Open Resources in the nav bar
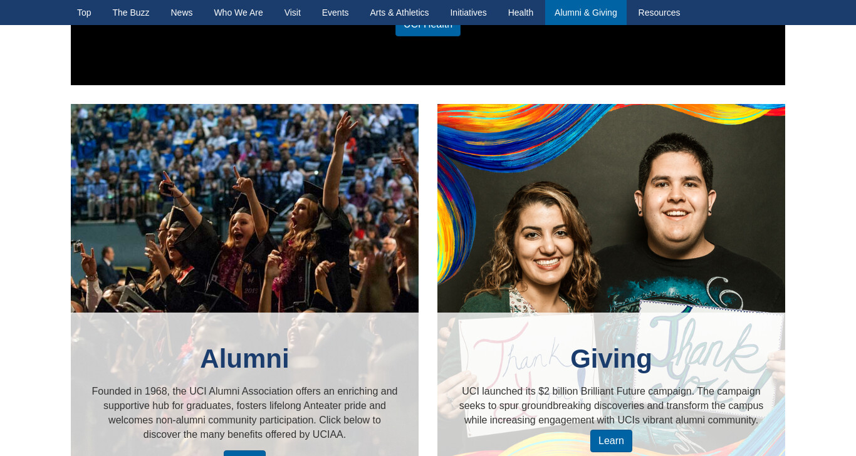Image resolution: width=856 pixels, height=456 pixels. click(659, 13)
